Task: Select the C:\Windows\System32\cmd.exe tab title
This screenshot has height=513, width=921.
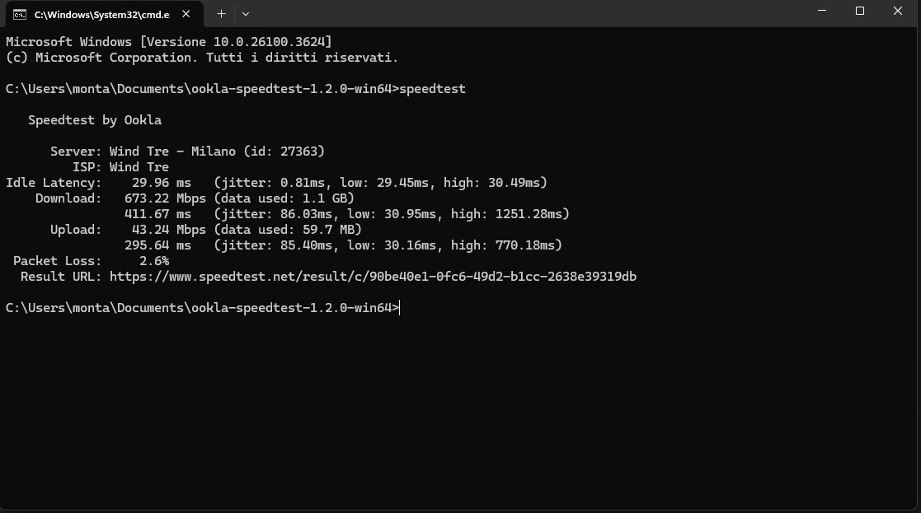Action: [x=101, y=15]
